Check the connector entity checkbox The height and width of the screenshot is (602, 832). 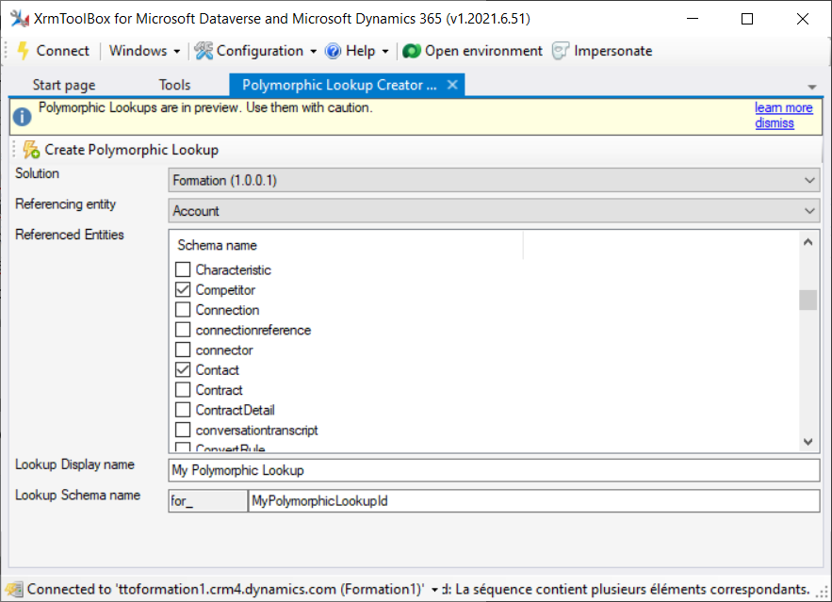pyautogui.click(x=183, y=350)
